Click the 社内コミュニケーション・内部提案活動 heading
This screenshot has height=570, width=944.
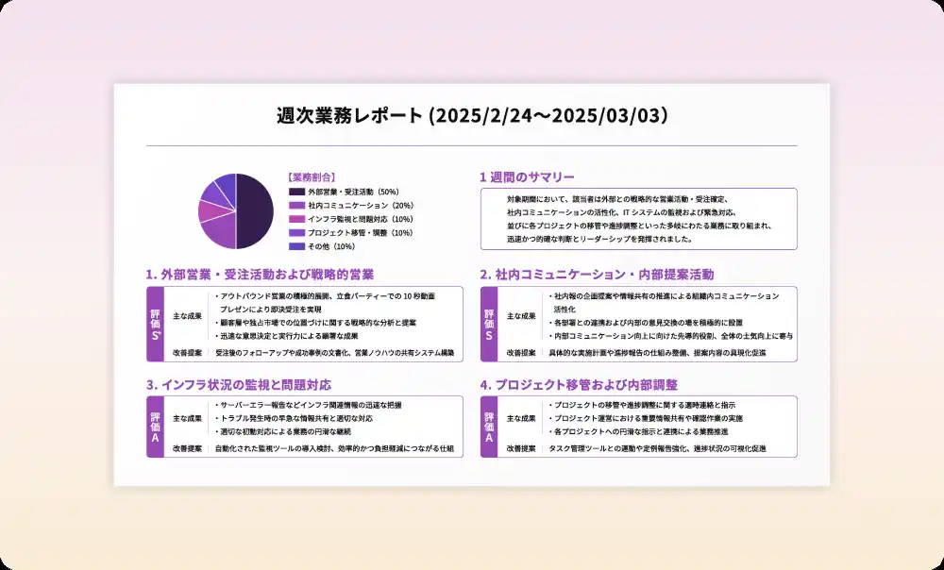tap(597, 275)
